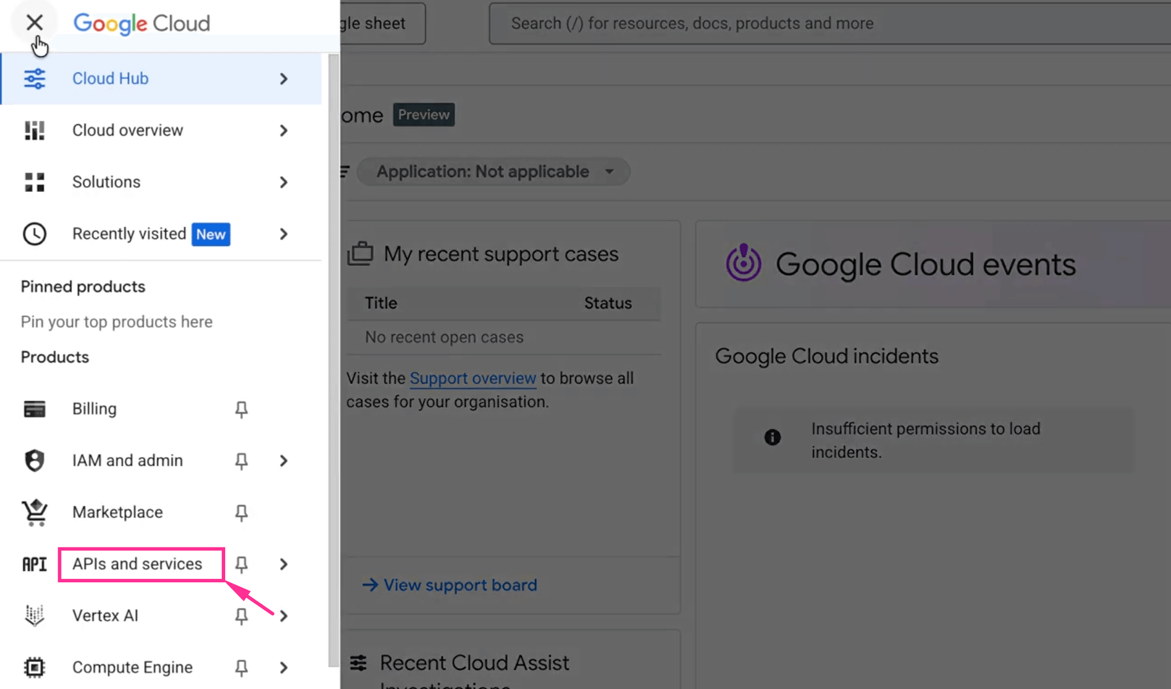1171x689 pixels.
Task: Click the Vertex AI icon
Action: click(34, 615)
